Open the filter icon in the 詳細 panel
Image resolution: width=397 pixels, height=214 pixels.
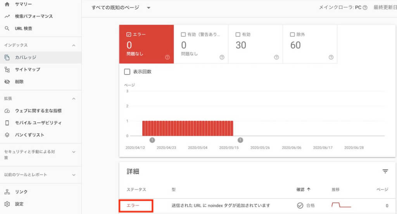pos(385,171)
